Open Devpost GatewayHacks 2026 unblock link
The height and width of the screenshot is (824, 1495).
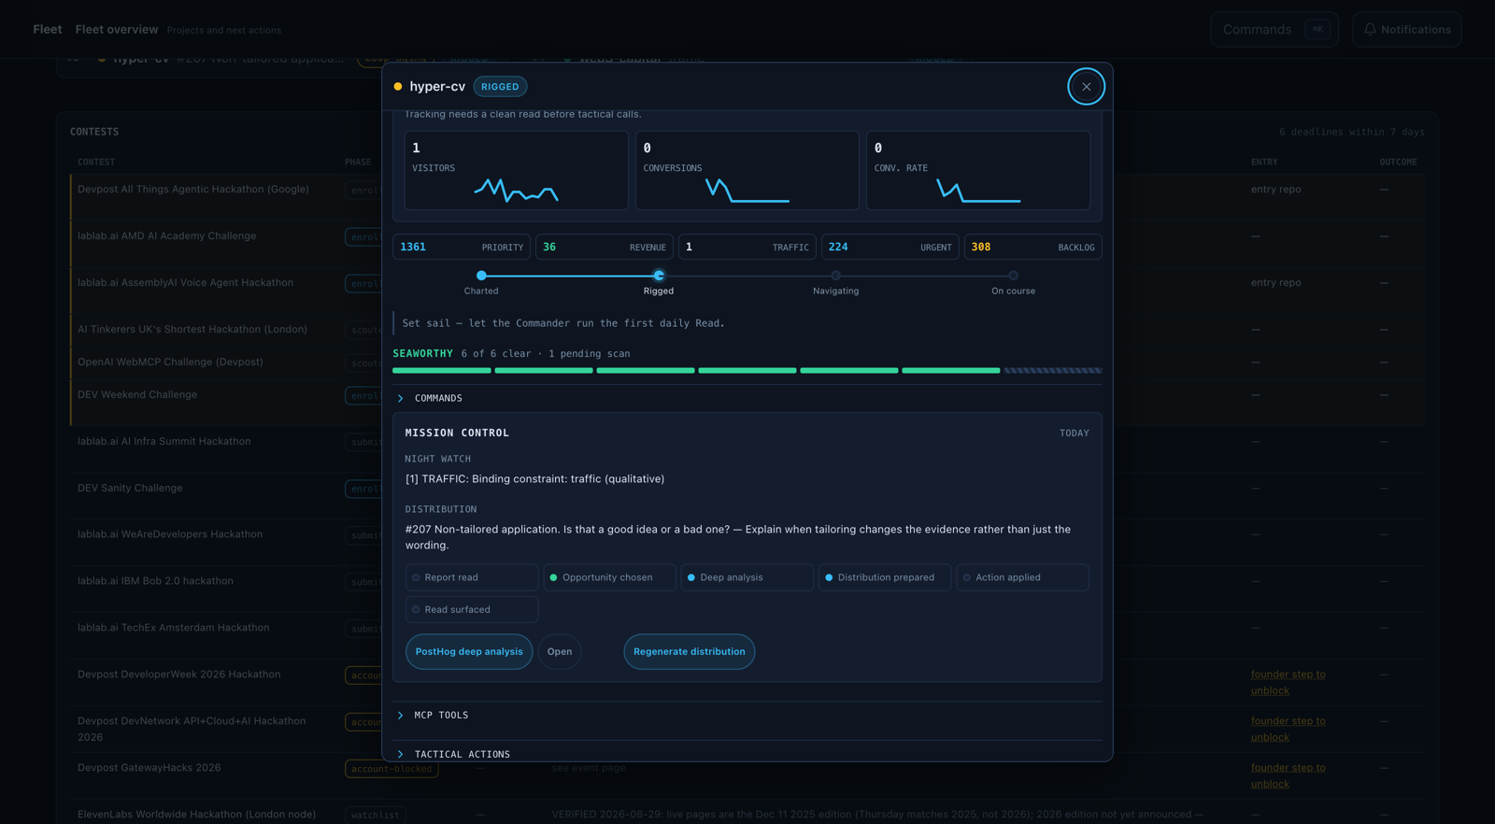(1289, 775)
